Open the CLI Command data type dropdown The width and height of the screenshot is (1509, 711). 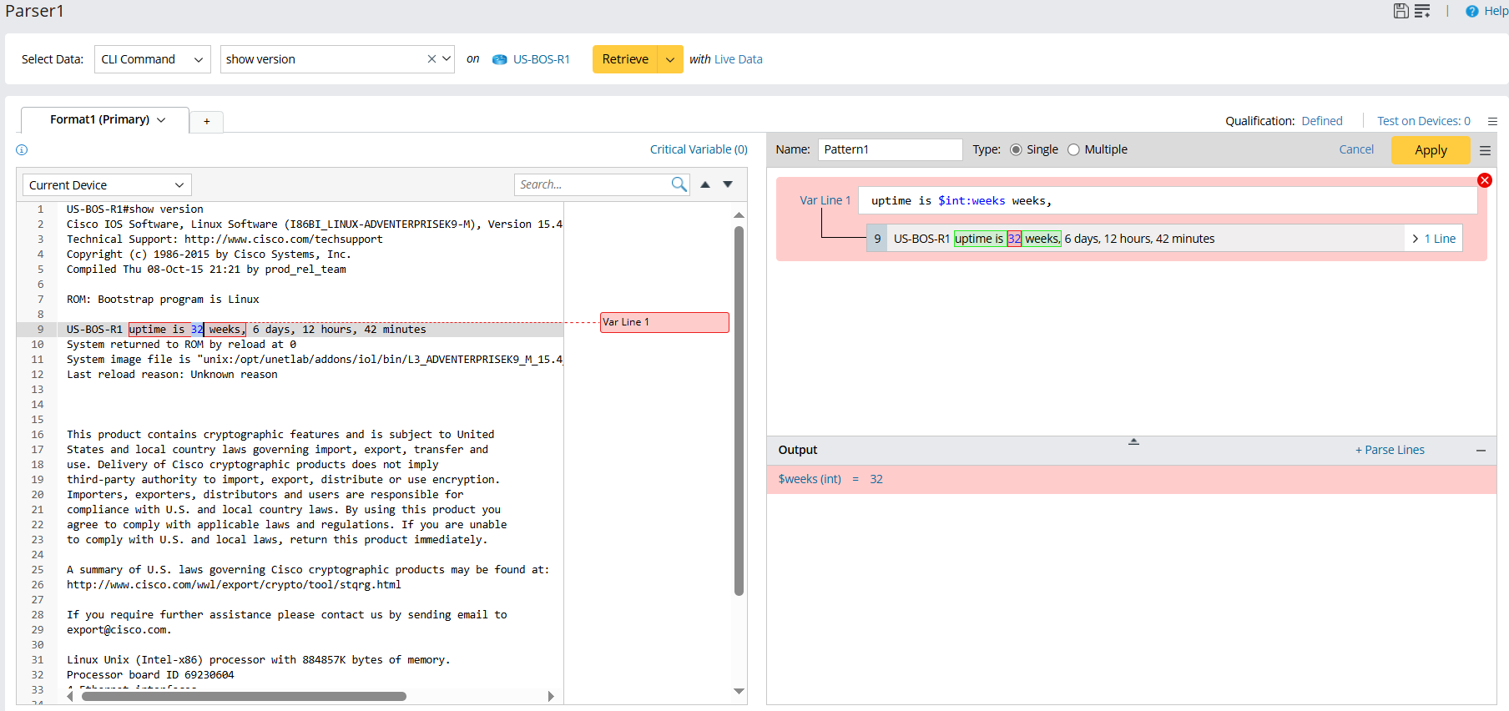153,59
